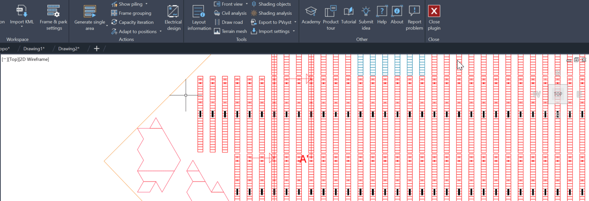589x201 pixels.
Task: Switch to the Drawing1 tab
Action: (34, 49)
